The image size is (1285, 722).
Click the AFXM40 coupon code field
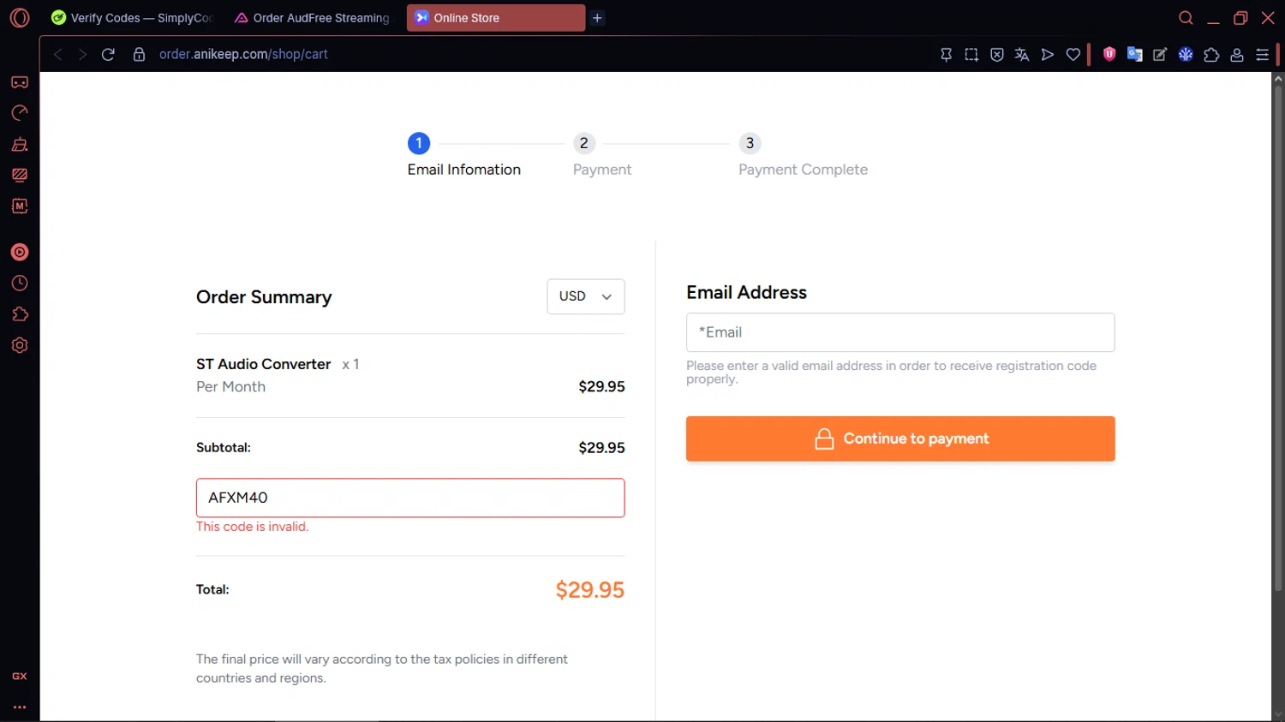[x=410, y=498]
